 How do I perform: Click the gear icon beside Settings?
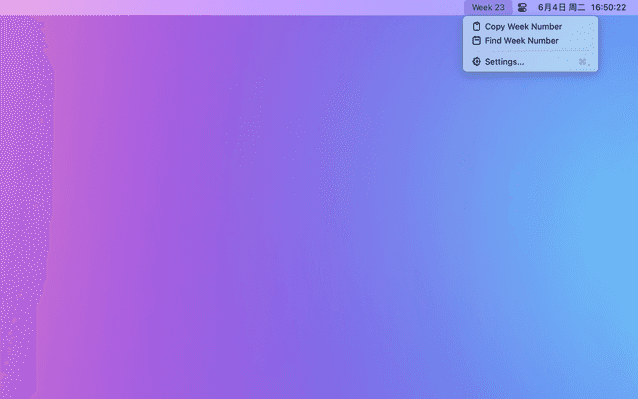click(x=476, y=62)
